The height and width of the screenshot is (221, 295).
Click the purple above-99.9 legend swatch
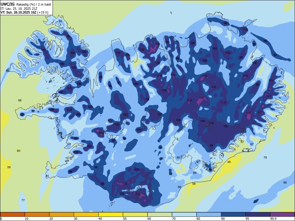282,215
